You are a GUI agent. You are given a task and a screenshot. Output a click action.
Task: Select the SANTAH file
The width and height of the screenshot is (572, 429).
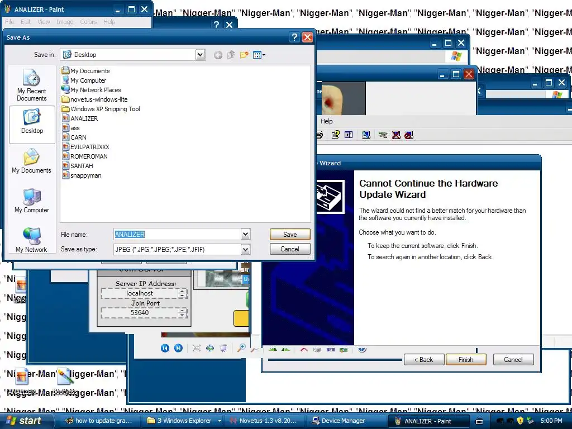click(x=77, y=165)
